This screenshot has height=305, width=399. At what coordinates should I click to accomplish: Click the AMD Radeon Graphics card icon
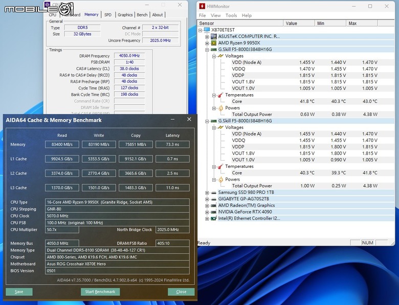click(x=214, y=205)
